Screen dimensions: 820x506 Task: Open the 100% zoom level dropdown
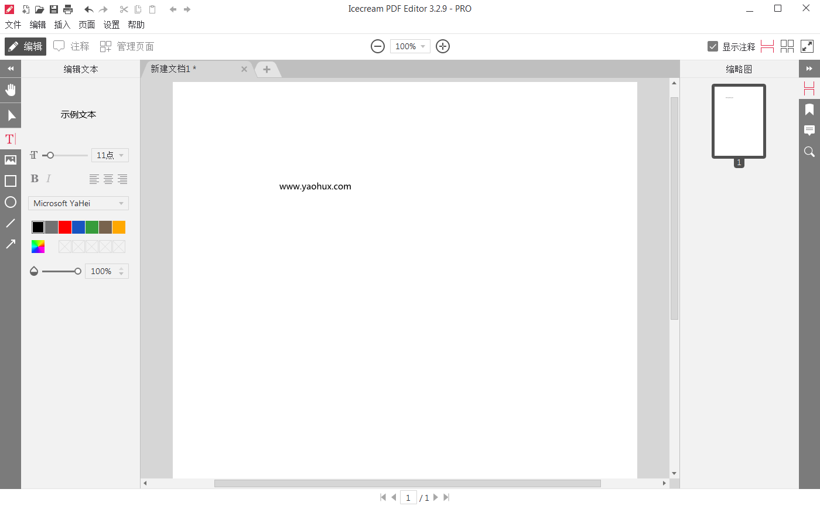(x=410, y=46)
